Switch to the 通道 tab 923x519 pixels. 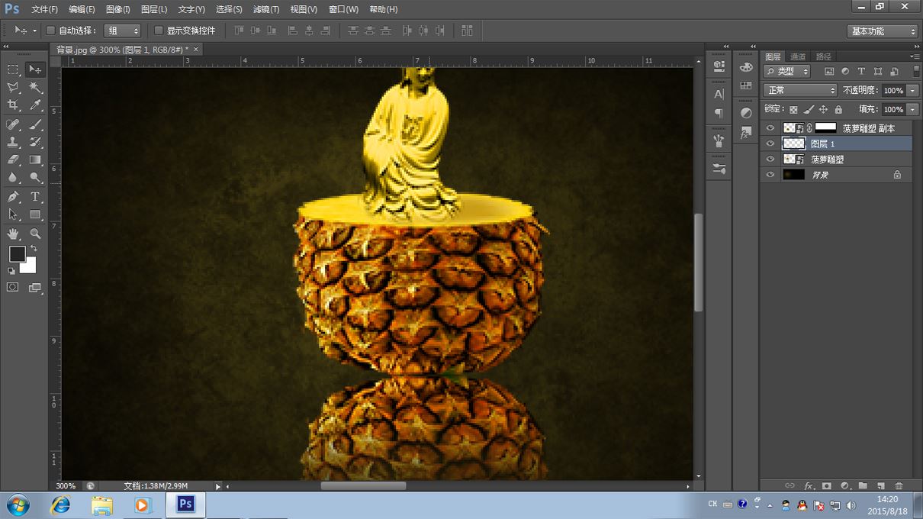798,56
